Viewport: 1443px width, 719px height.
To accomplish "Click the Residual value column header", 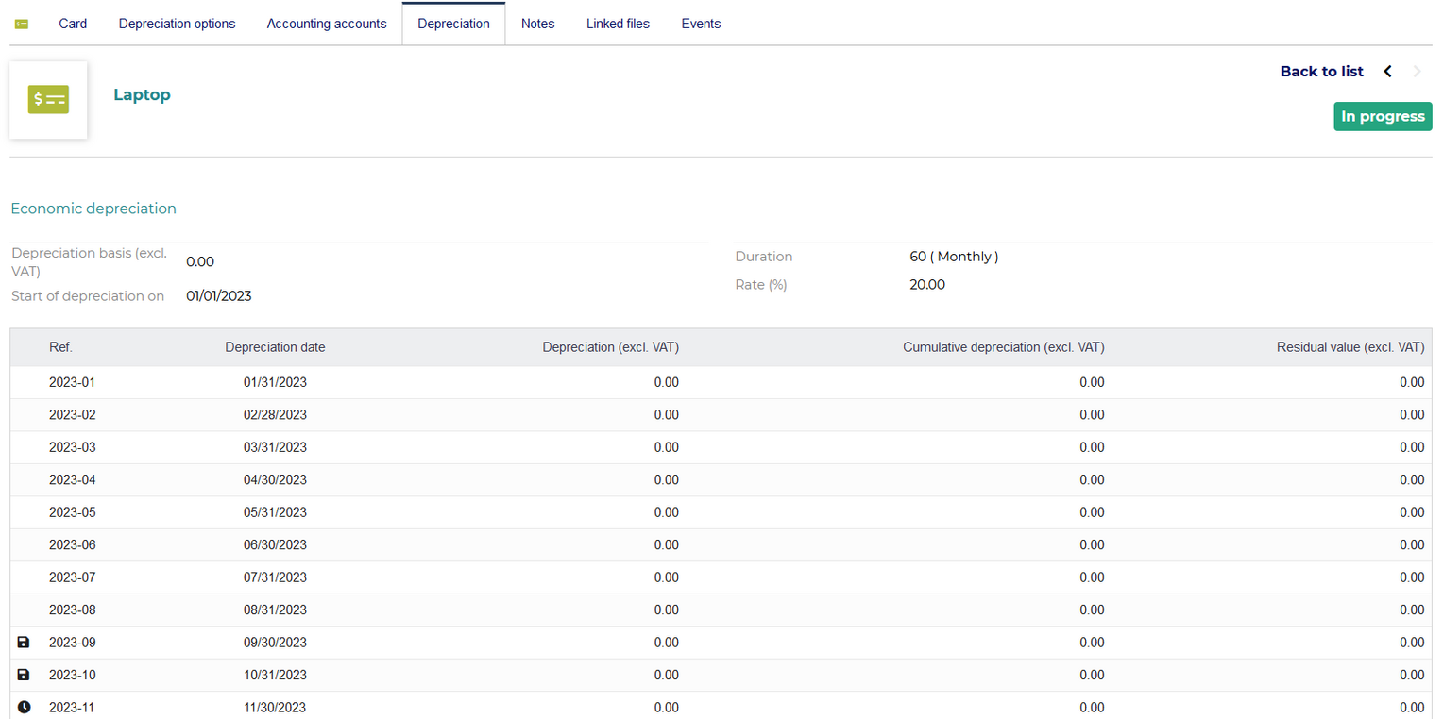I will point(1350,347).
